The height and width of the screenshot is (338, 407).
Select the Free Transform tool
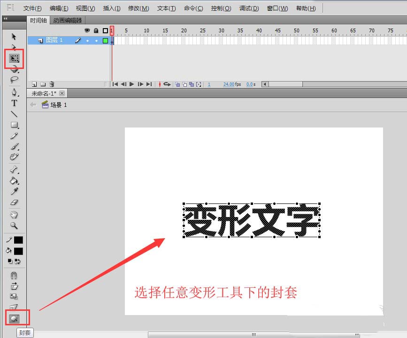14,58
